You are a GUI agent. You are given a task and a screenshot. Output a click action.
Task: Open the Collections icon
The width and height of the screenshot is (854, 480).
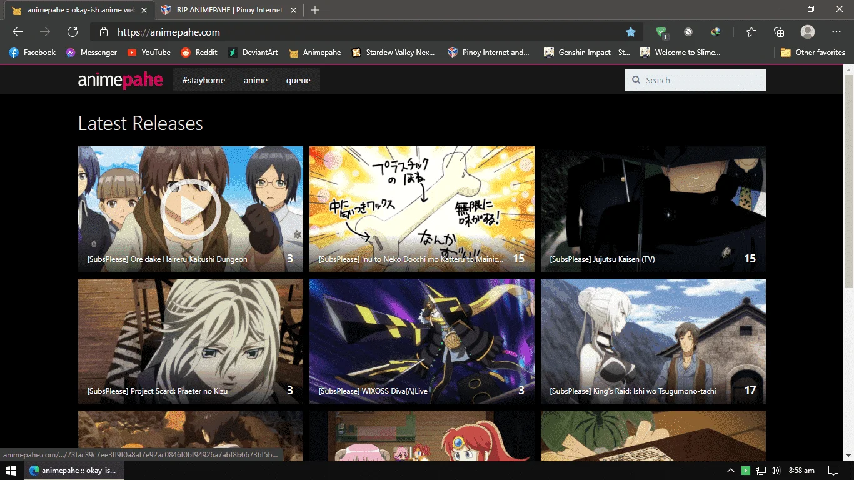coord(779,32)
